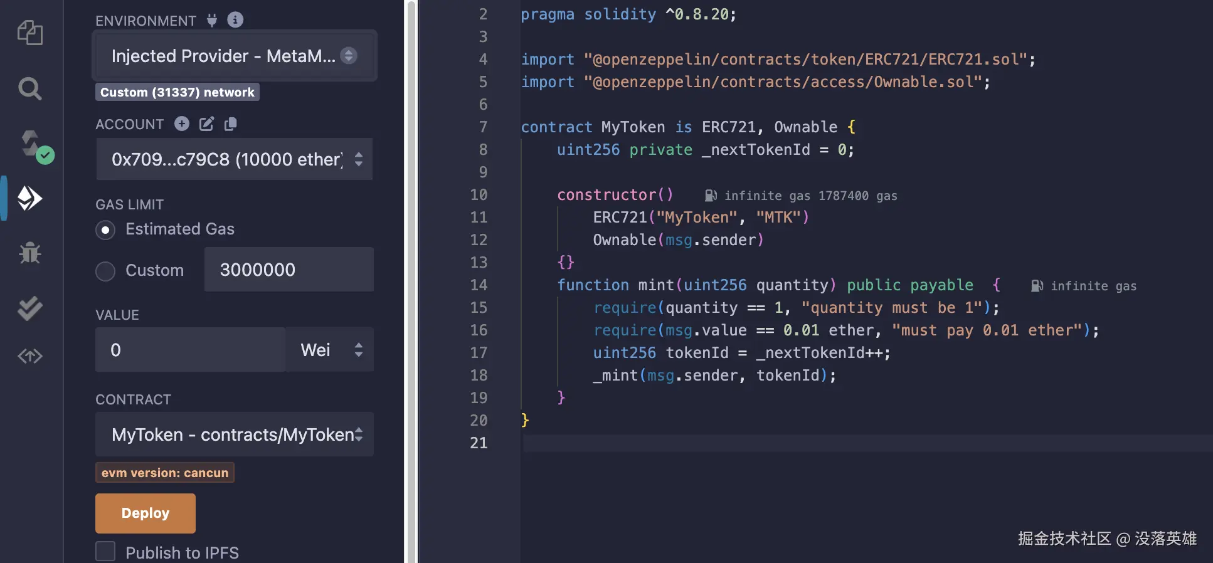The width and height of the screenshot is (1213, 563).
Task: Open the code arrows plugin icon
Action: pyautogui.click(x=30, y=357)
